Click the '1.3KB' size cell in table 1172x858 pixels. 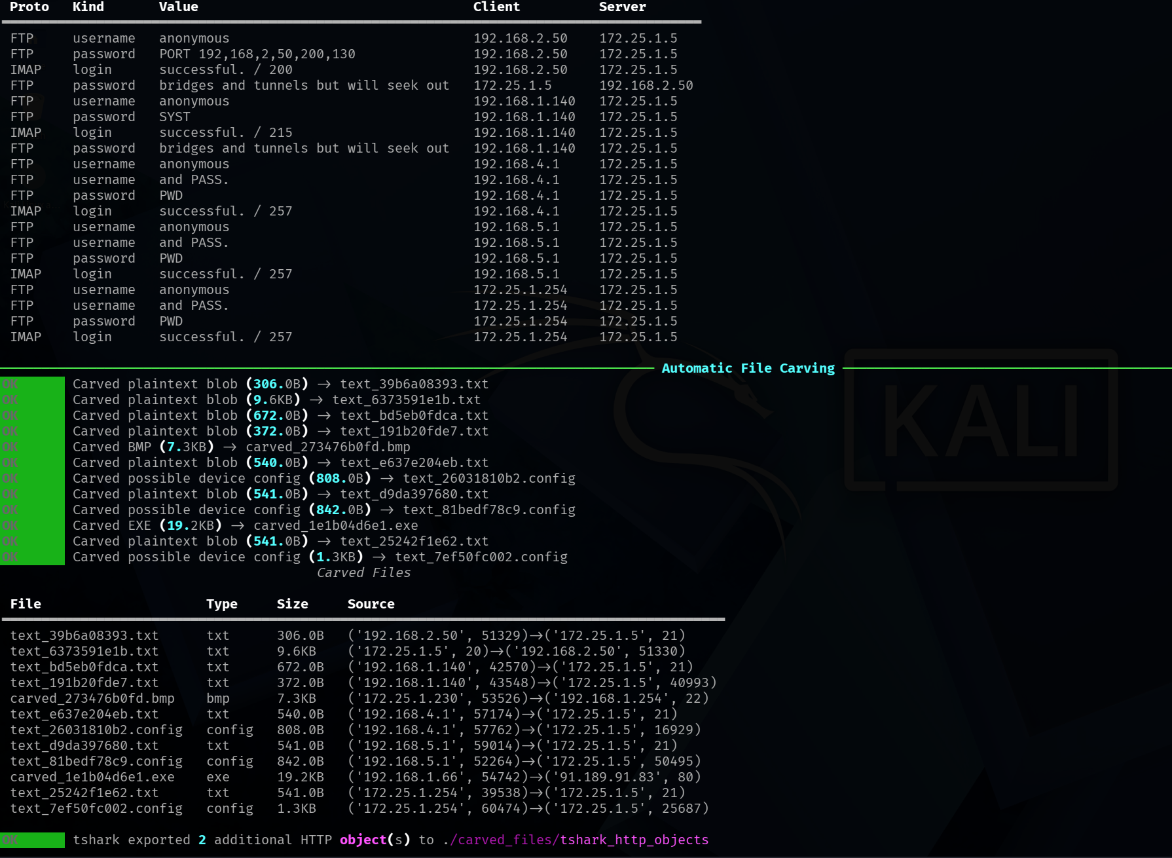point(297,809)
